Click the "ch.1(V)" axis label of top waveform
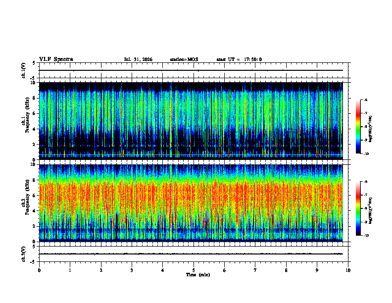Screen dimensions: 392x303 click(x=24, y=70)
